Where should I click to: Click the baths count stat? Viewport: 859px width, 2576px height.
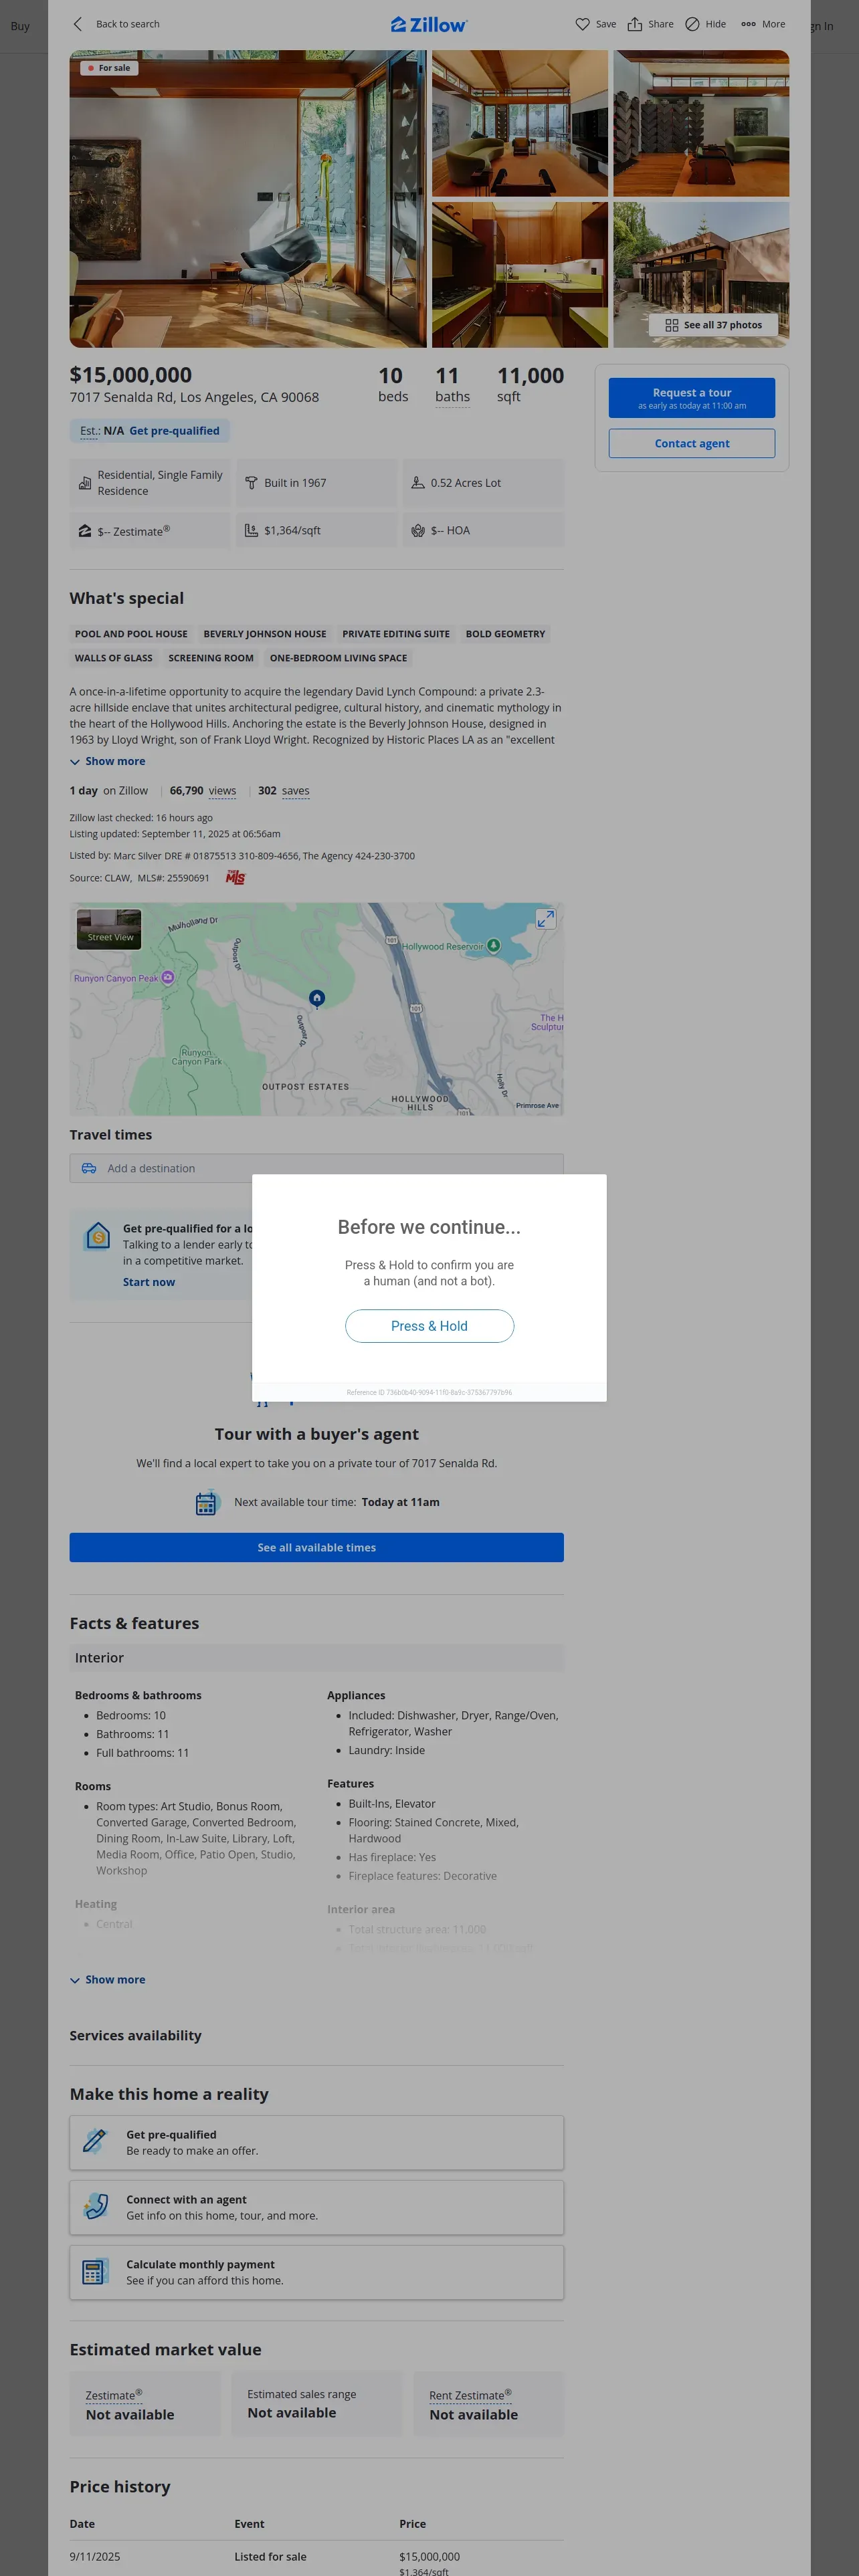(452, 386)
